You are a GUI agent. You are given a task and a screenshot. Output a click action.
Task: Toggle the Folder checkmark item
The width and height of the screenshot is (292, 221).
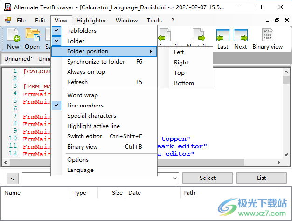tap(104, 41)
